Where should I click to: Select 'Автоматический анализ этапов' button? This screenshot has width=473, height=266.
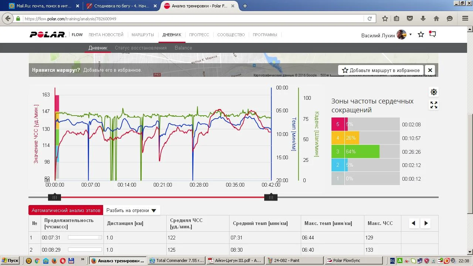tap(66, 210)
